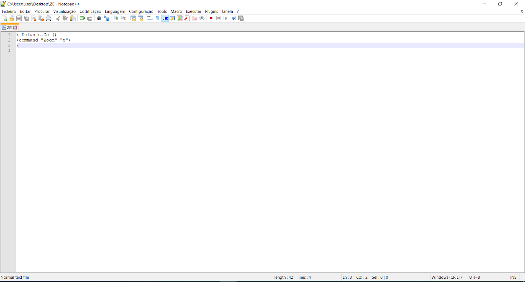Click line number 1 in the margin
525x282 pixels.
(9, 35)
